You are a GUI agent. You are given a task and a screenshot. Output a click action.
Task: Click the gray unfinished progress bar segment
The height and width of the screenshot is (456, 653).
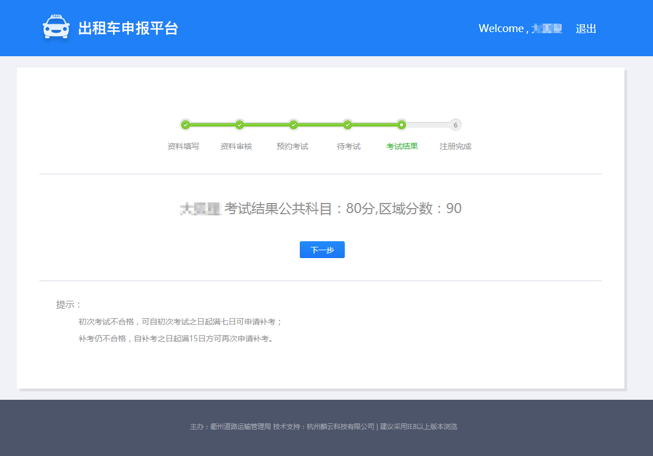point(427,125)
